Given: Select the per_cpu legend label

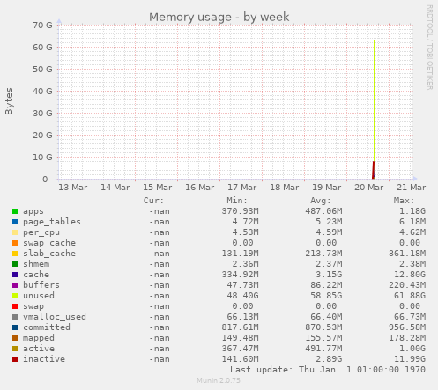Looking at the screenshot, I should (41, 232).
